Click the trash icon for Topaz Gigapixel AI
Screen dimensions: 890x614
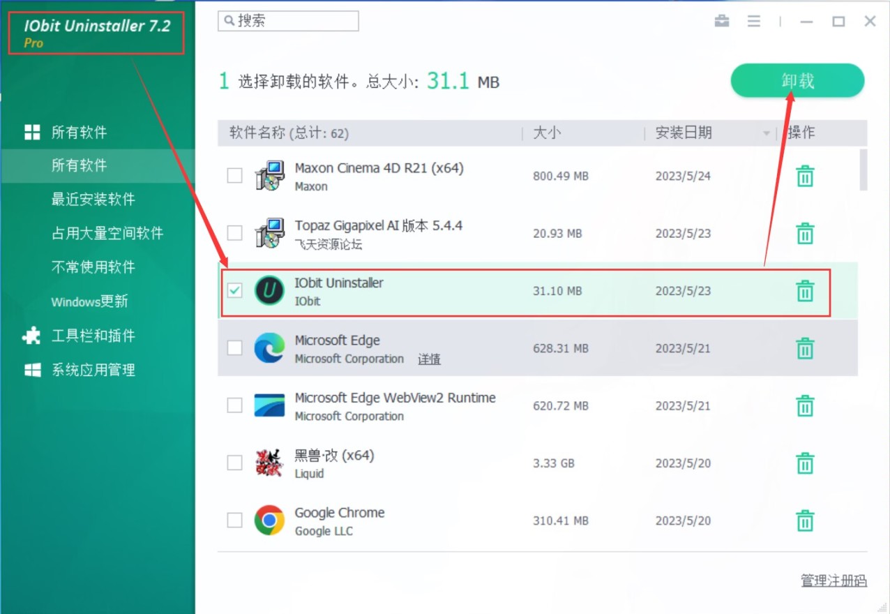coord(805,233)
